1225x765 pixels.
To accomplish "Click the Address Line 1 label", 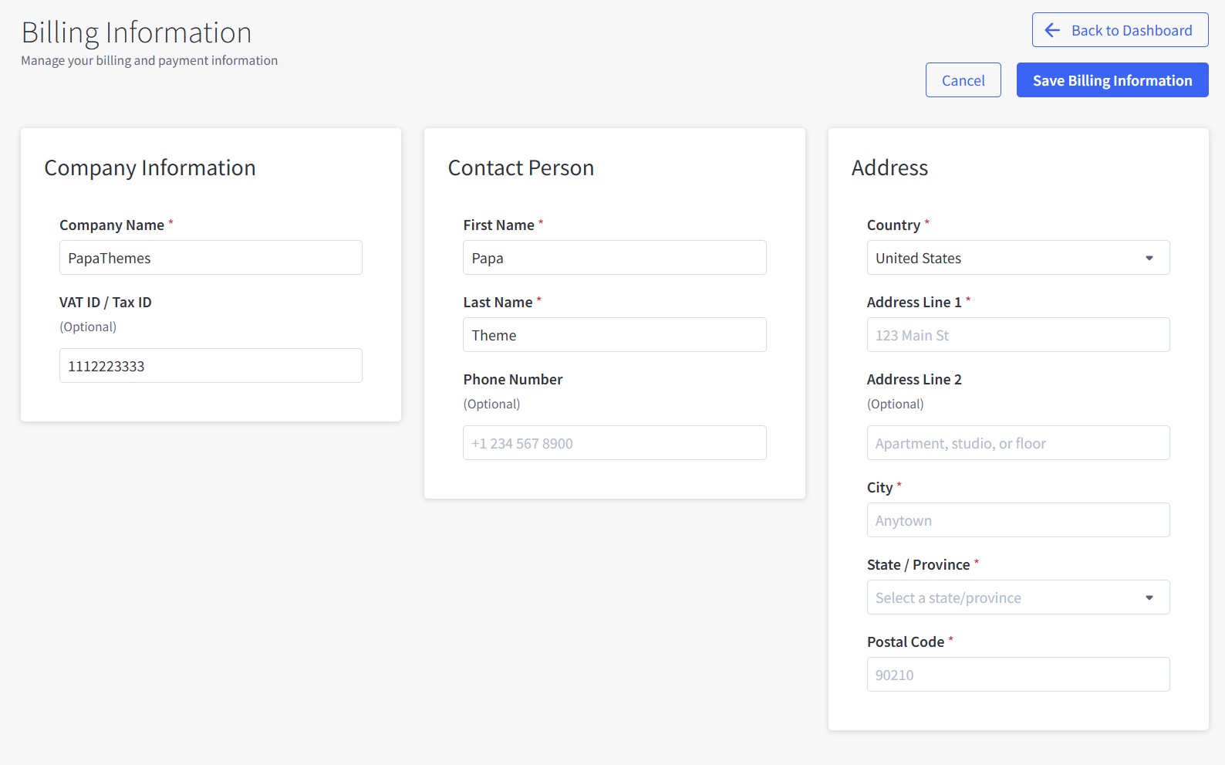I will pyautogui.click(x=914, y=303).
